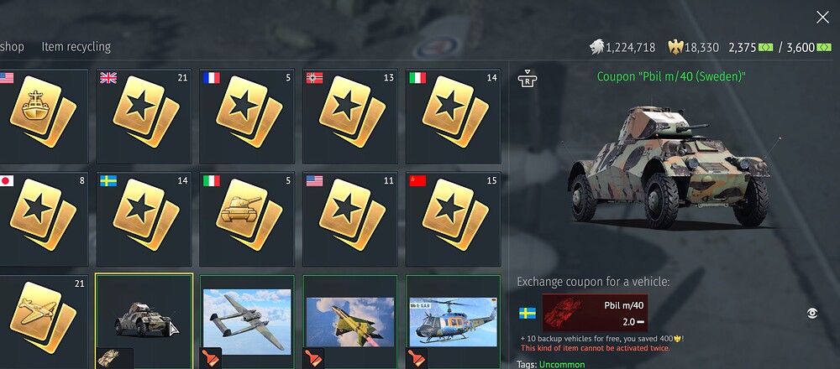
Task: Select the helicopter S.A.R coupon thumbnail
Action: point(454,322)
